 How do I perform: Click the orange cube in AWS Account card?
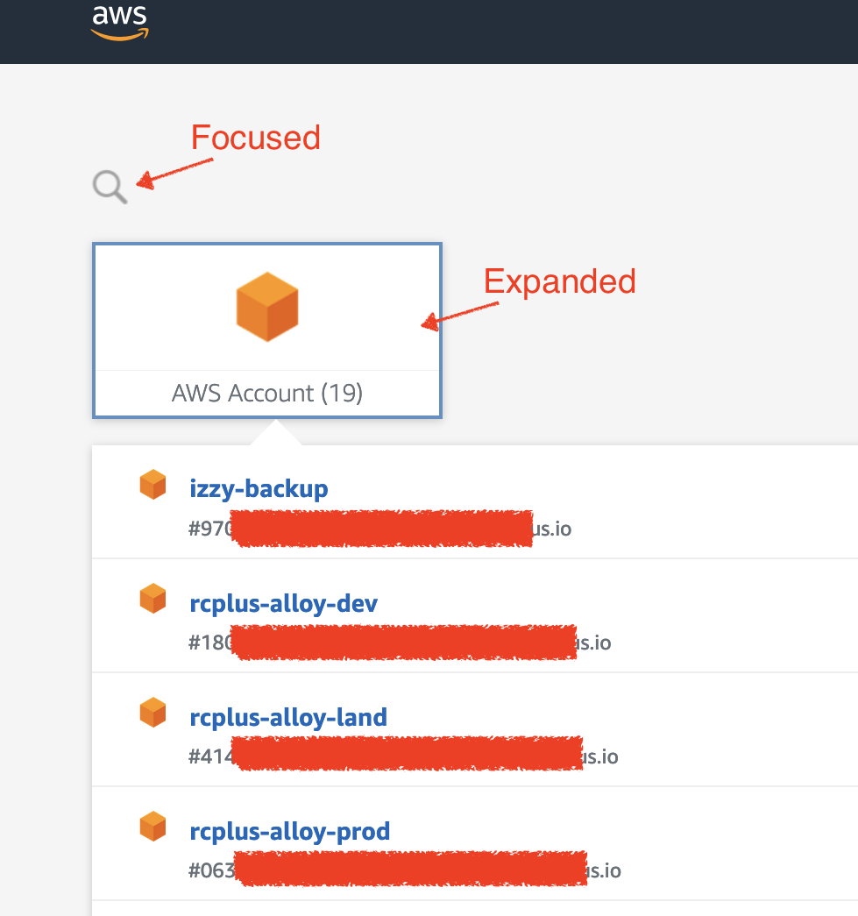[x=267, y=307]
